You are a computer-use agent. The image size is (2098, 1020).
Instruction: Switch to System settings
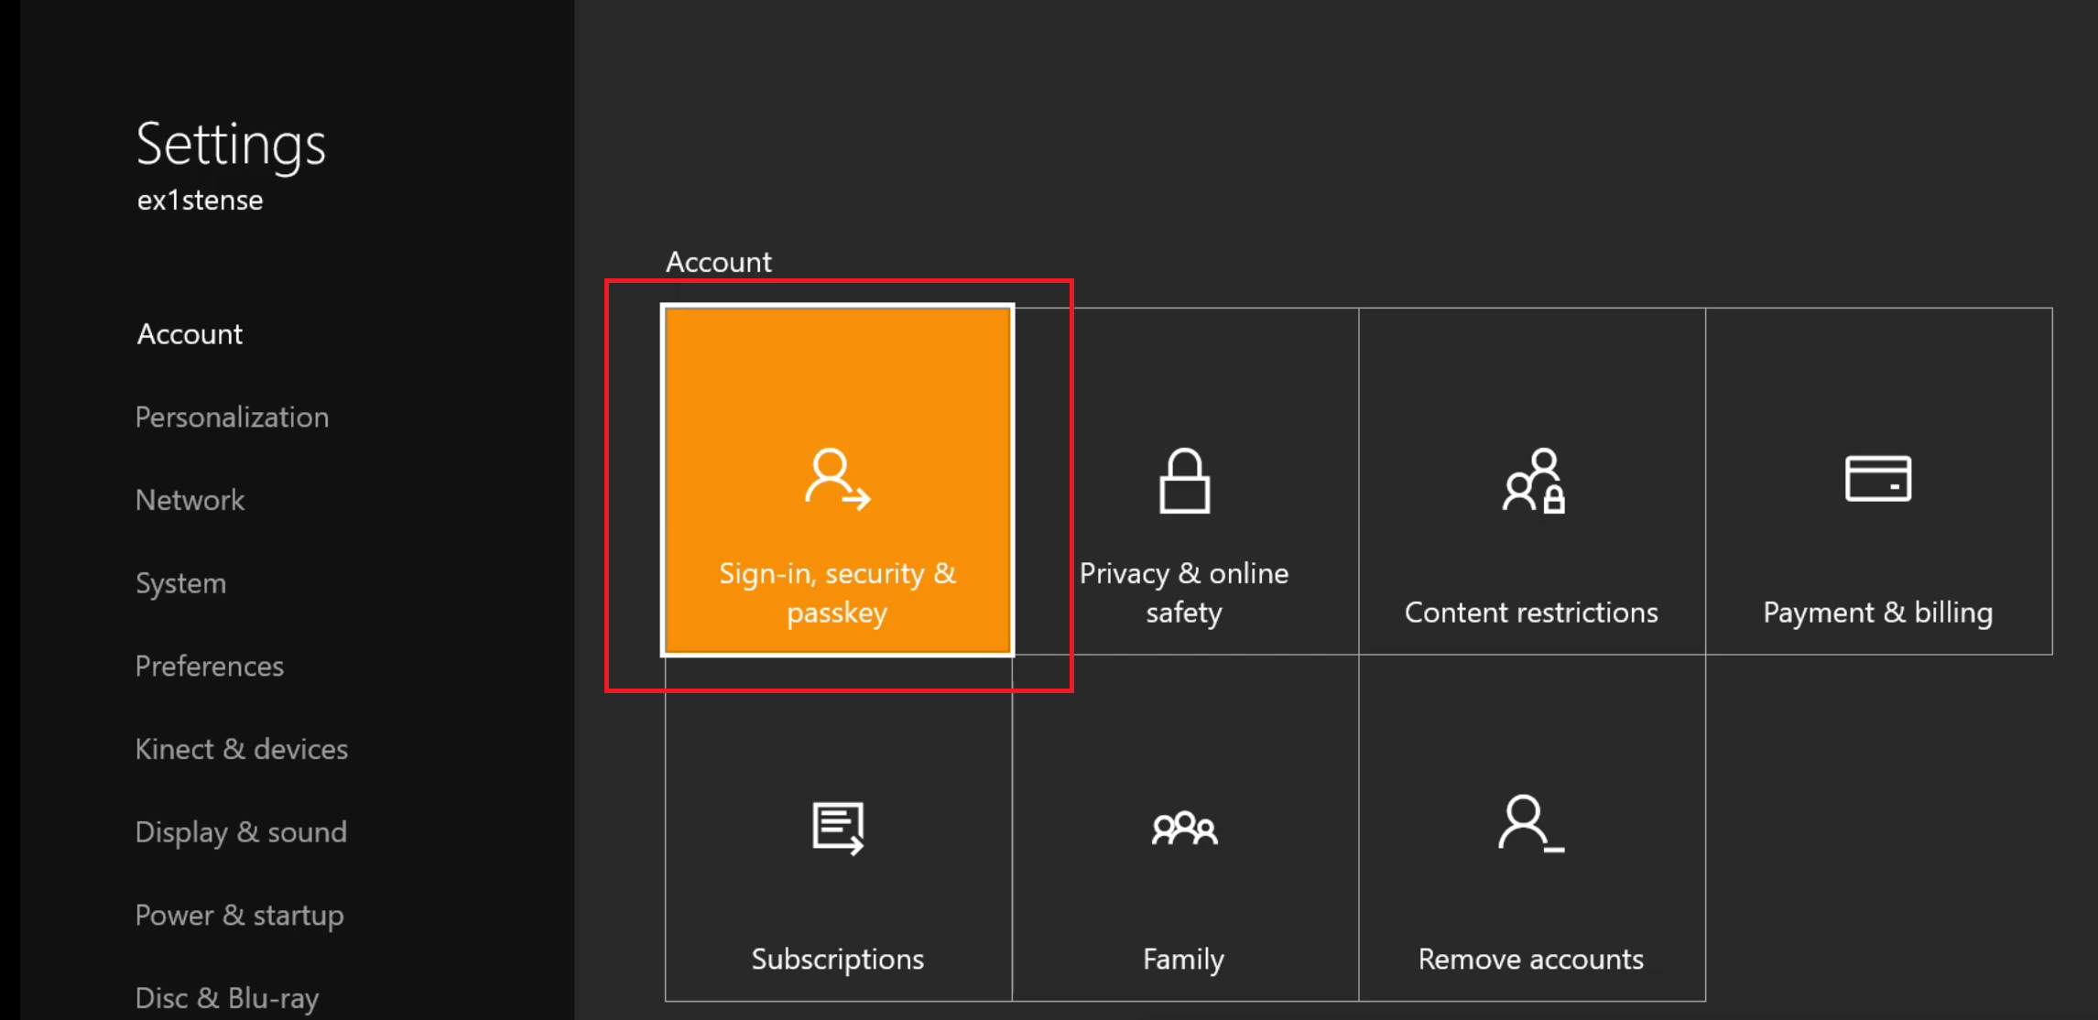click(x=180, y=583)
